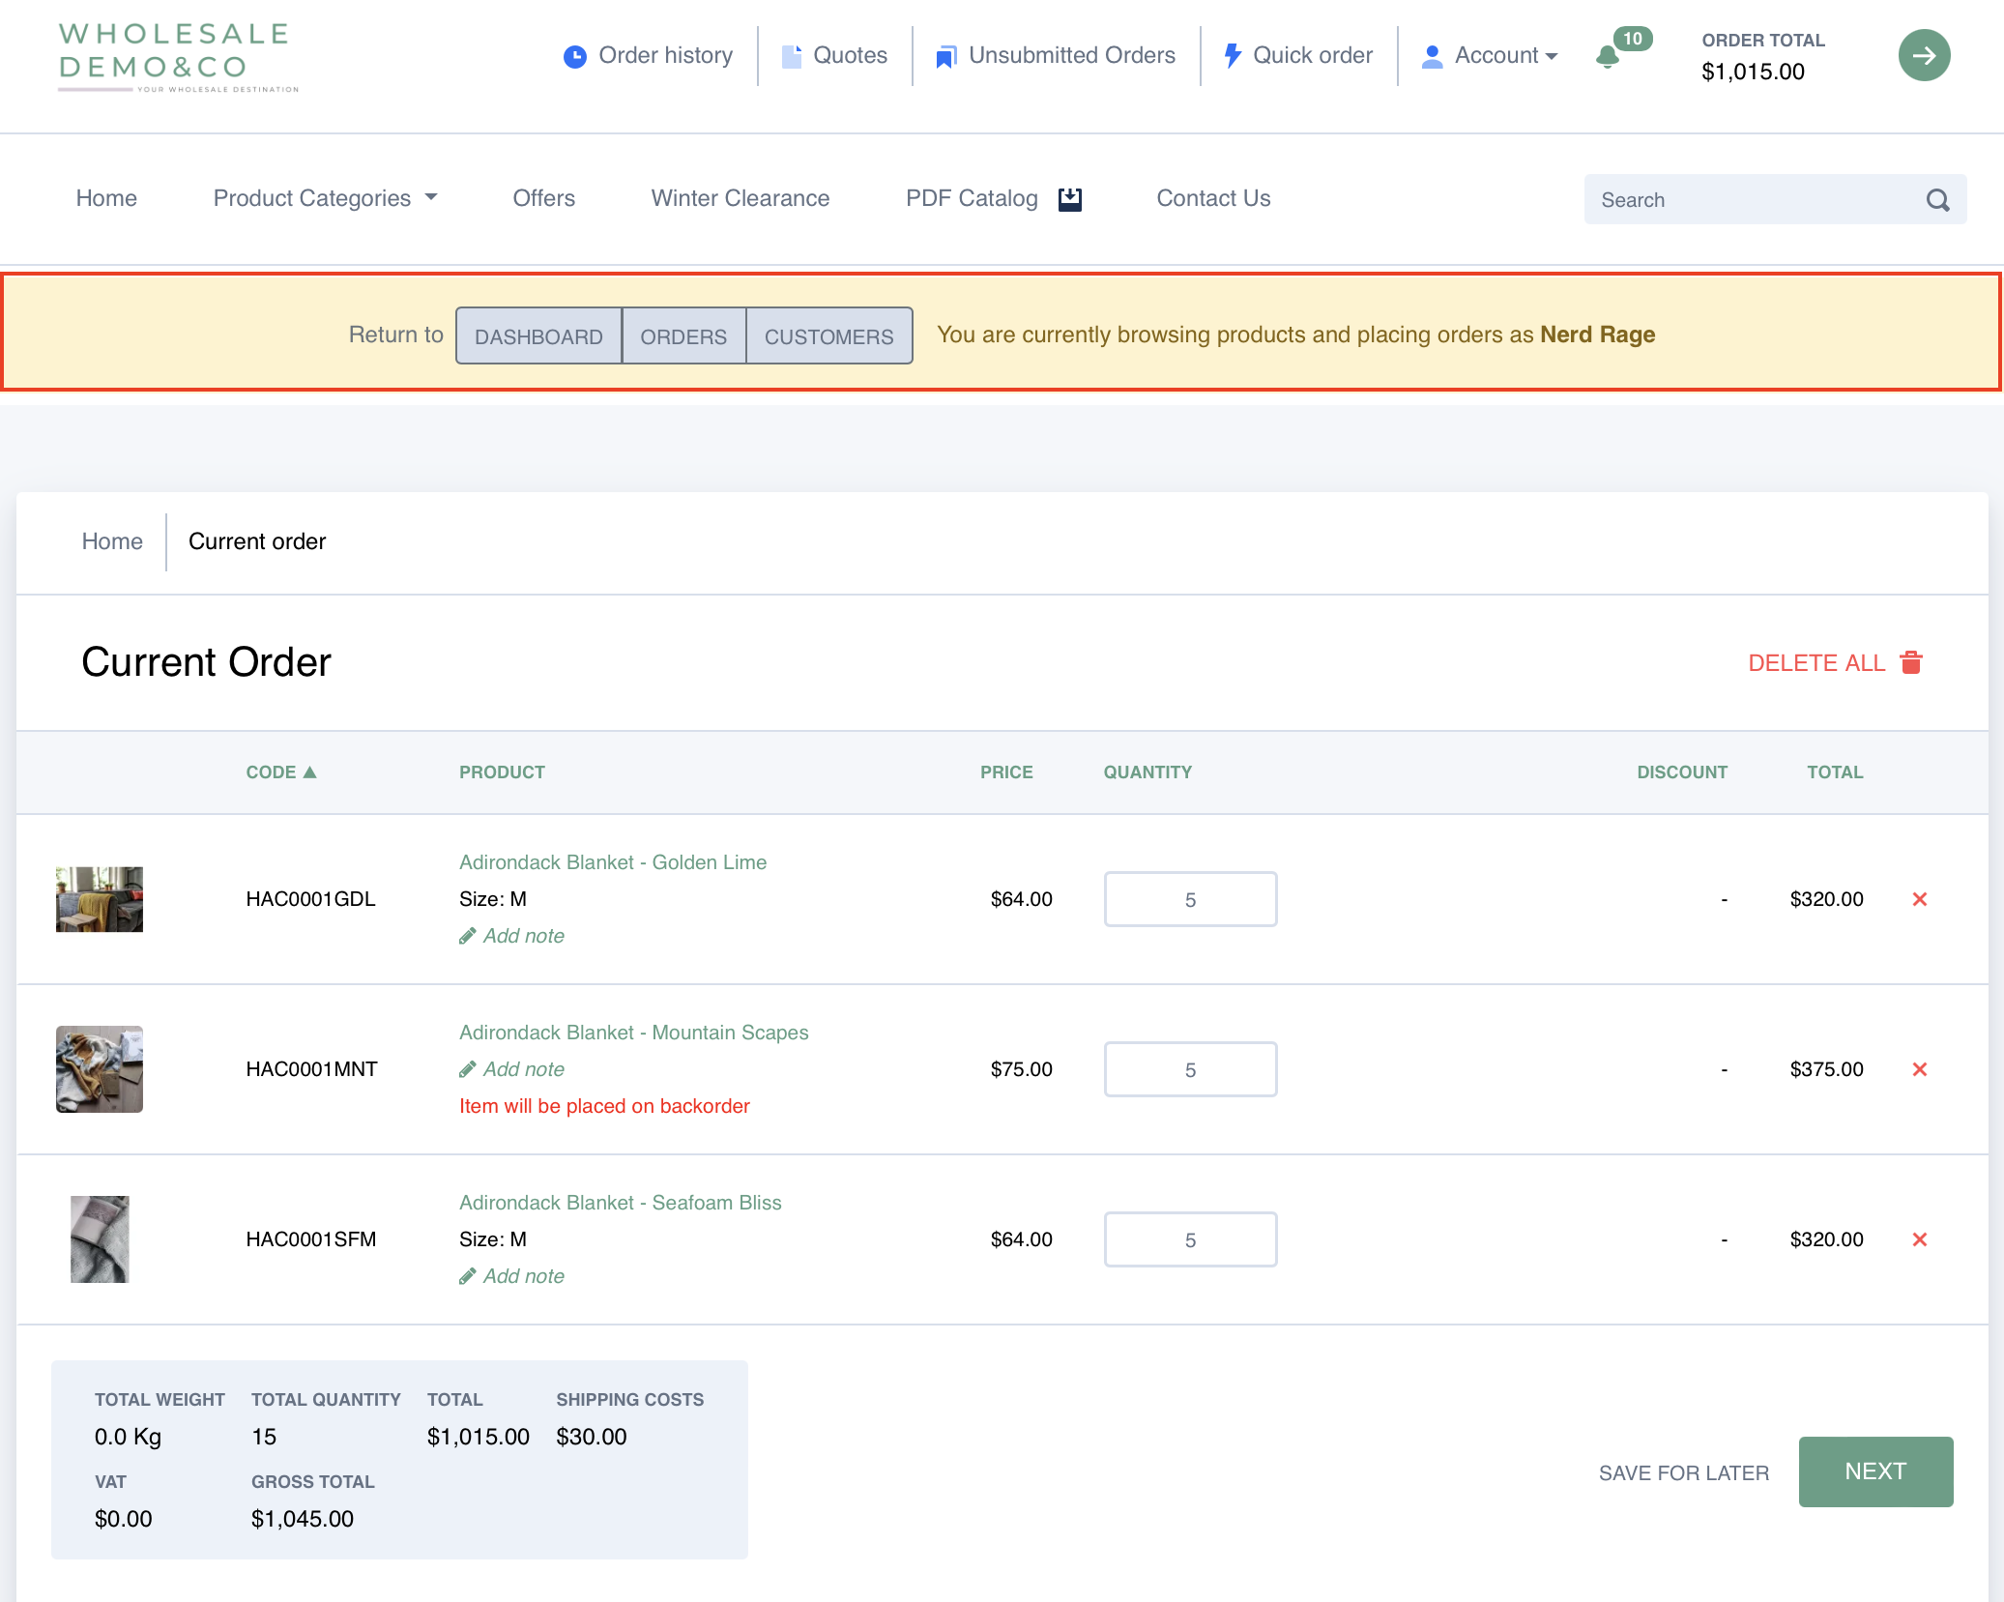
Task: Click the notification bell icon
Action: 1608,57
